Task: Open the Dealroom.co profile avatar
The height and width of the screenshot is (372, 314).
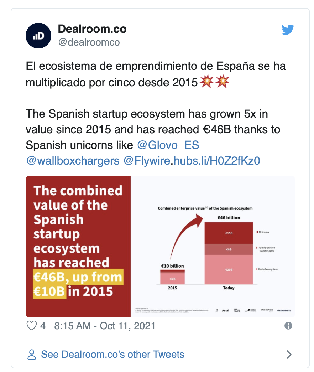Action: pyautogui.click(x=39, y=36)
